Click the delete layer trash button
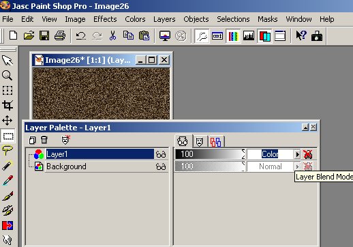The width and height of the screenshot is (353, 247). tap(44, 140)
